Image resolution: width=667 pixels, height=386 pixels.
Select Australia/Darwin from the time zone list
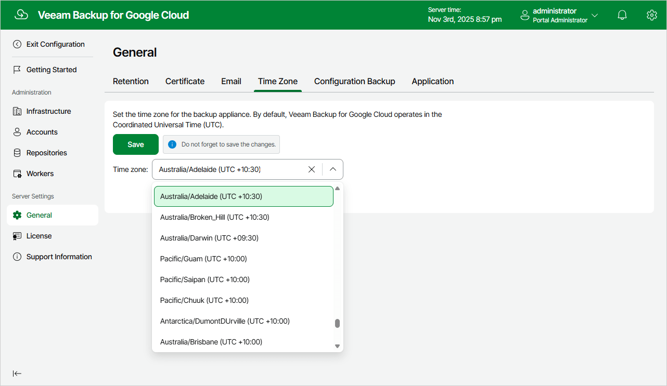(209, 237)
